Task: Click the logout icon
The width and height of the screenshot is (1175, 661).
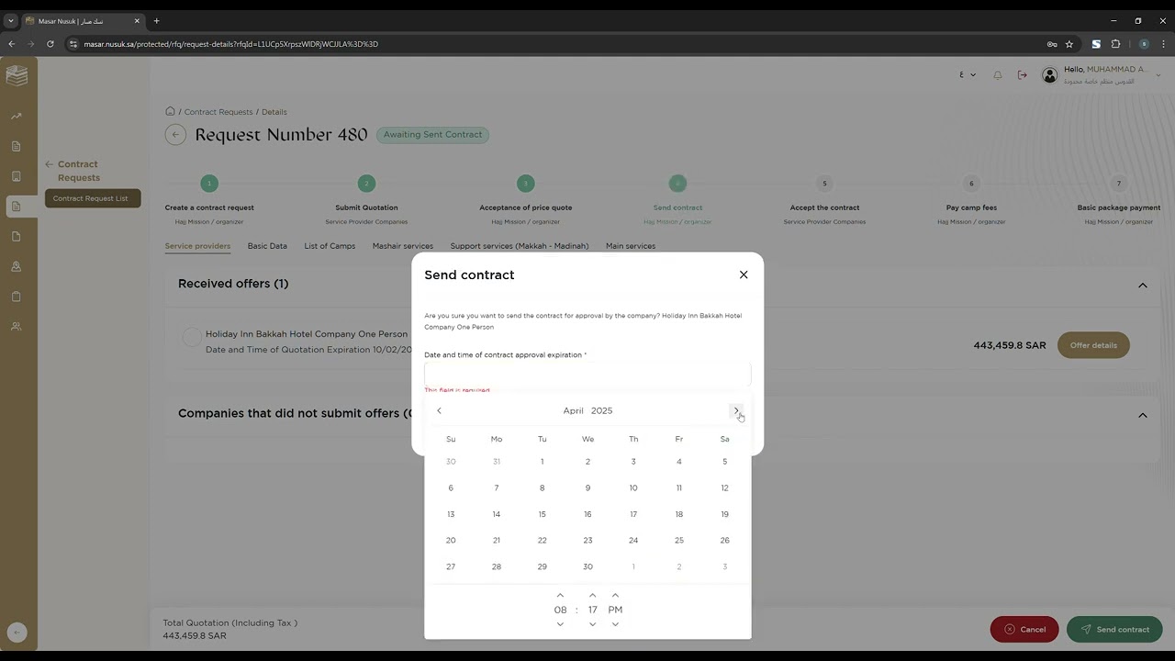Action: coord(1023,75)
